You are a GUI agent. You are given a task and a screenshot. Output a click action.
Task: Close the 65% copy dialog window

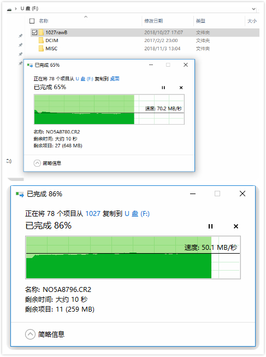(186, 65)
